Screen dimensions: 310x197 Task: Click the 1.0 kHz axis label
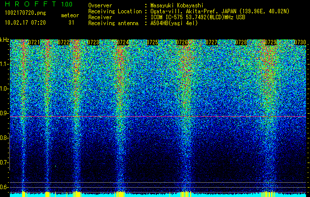(4, 89)
